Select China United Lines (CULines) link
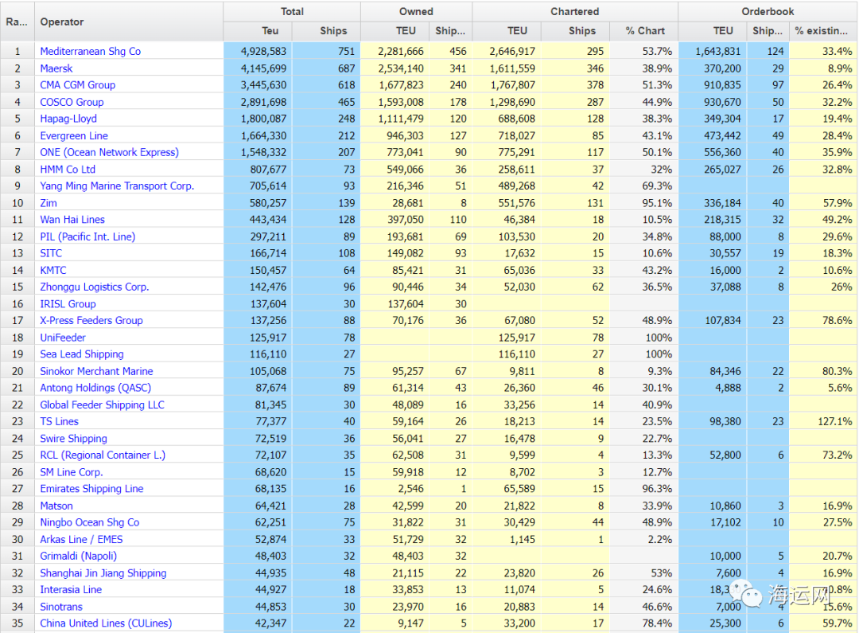 (x=106, y=623)
